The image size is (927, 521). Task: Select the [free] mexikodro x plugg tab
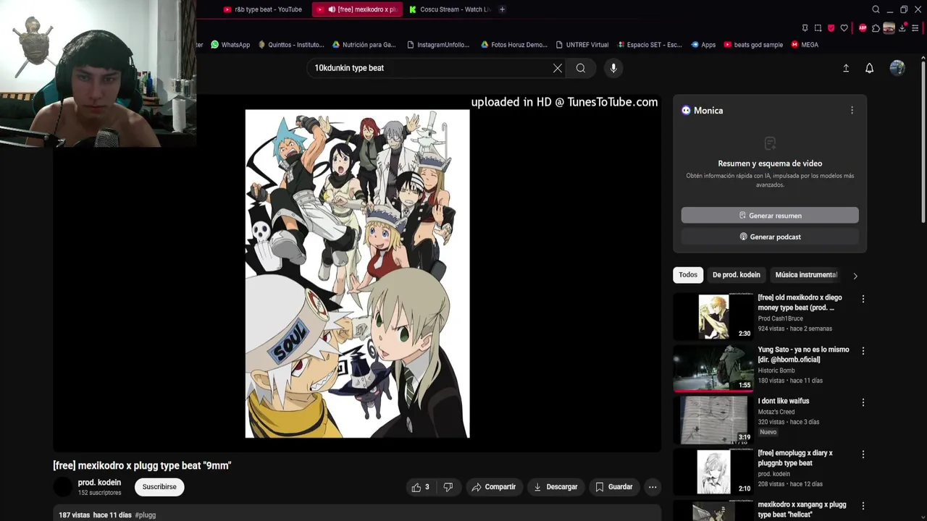358,9
